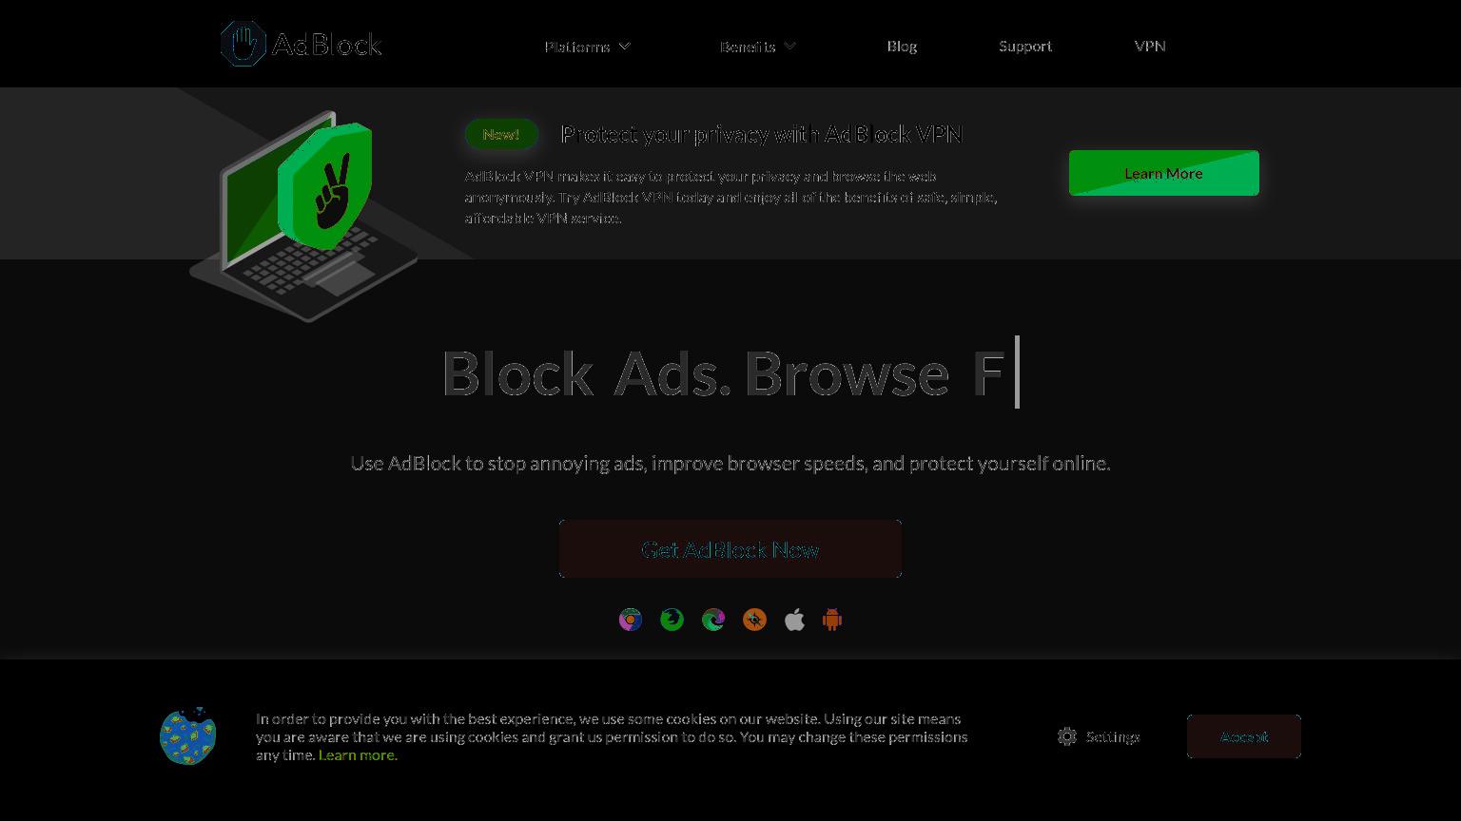Pick the Safari compass icon
The height and width of the screenshot is (821, 1461).
click(754, 621)
